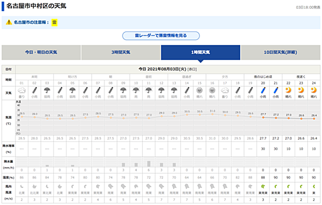This screenshot has height=205, width=322.
Task: Click the 20:00 light rain weather icon
Action: [x=263, y=90]
